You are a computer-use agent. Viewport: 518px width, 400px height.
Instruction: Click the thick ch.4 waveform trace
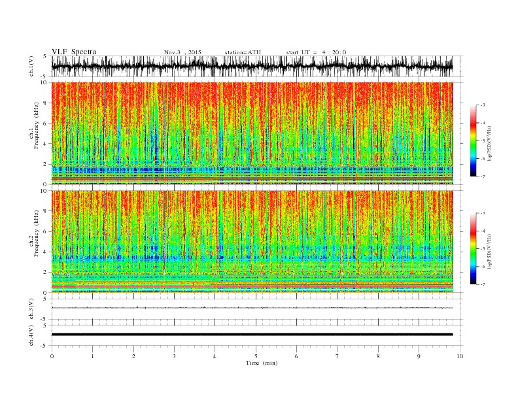252,335
